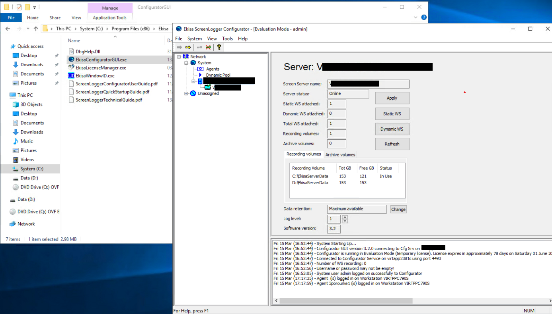Click Properties checkmark icon in Explorer title bar

coord(19,7)
